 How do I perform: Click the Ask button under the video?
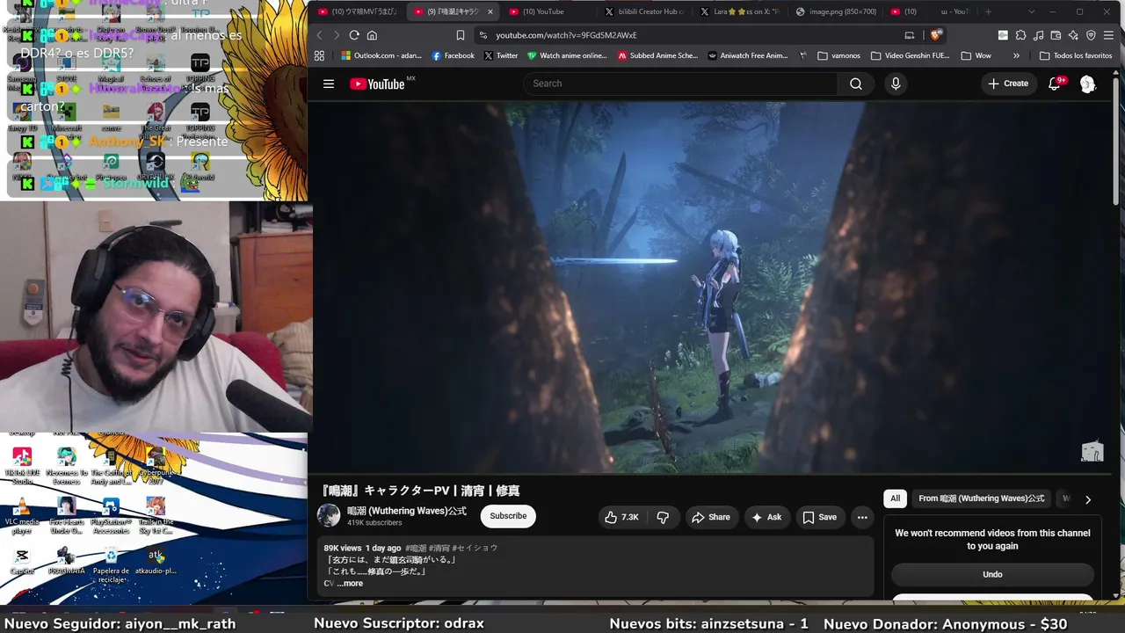click(x=766, y=517)
